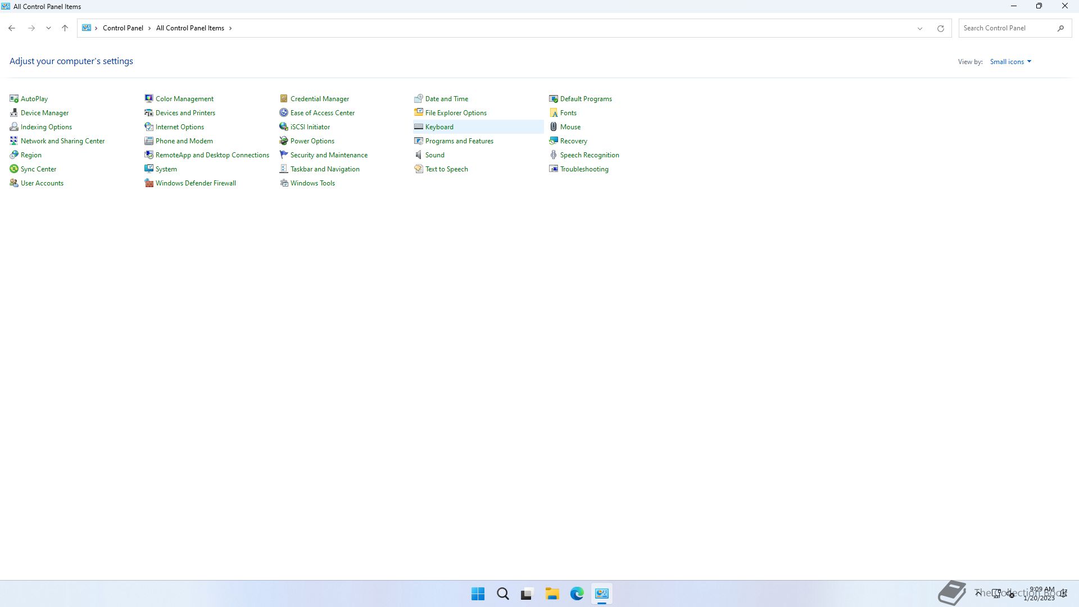Open the Device Manager icon
The image size is (1079, 607).
(x=14, y=113)
